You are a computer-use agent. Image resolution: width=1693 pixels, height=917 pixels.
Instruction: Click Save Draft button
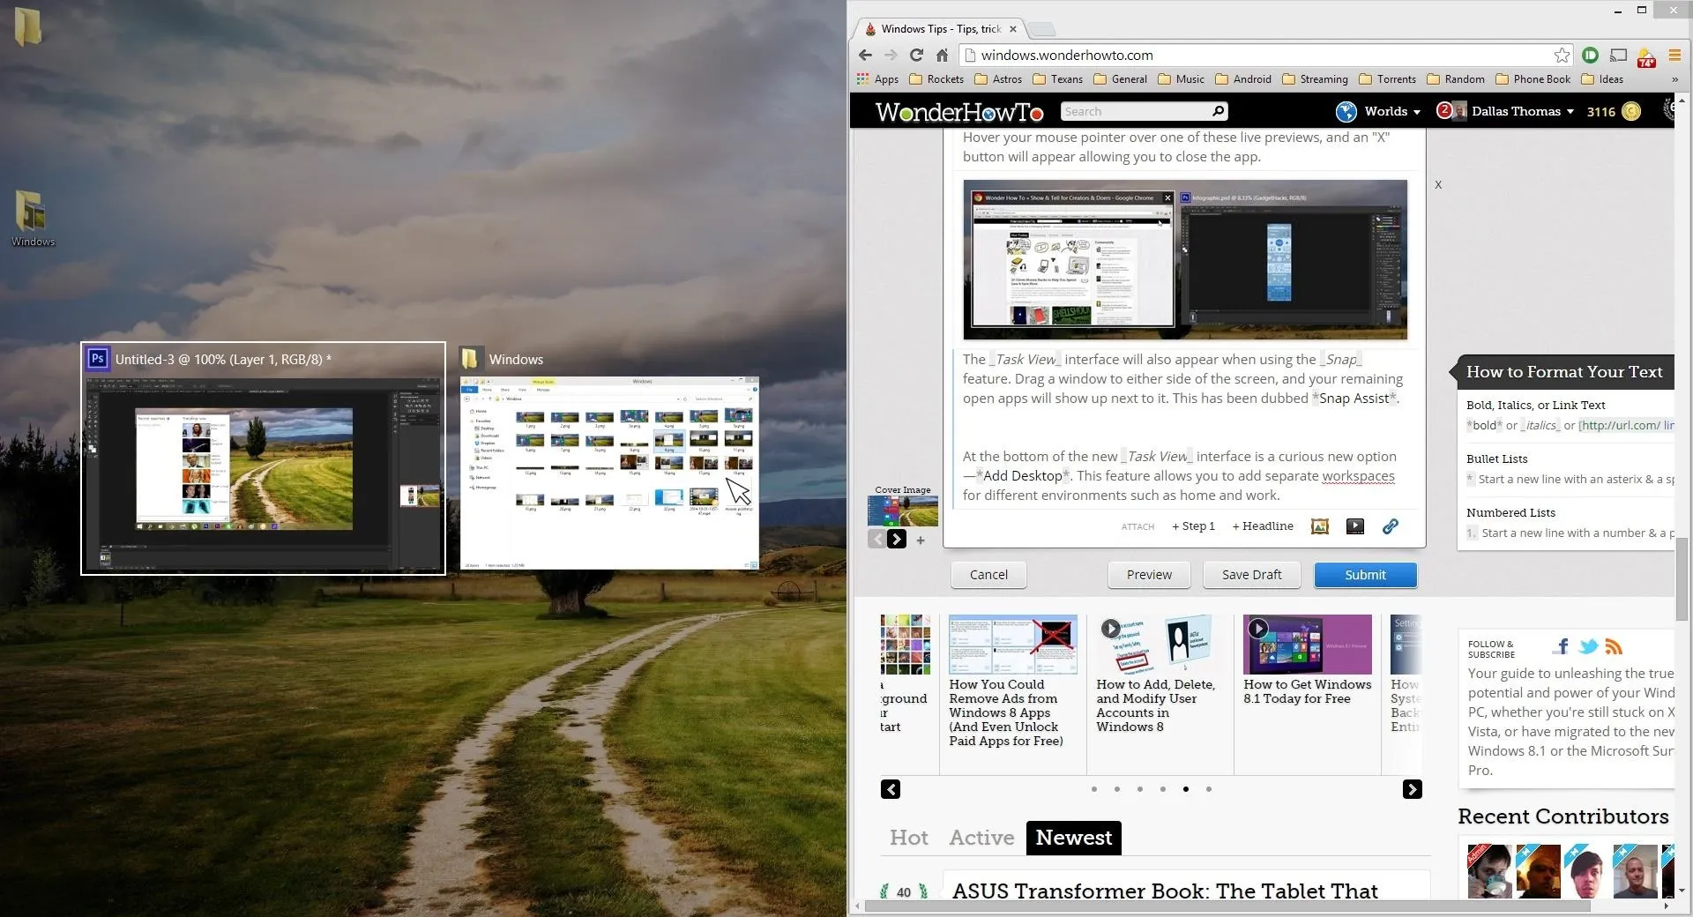[x=1251, y=575]
